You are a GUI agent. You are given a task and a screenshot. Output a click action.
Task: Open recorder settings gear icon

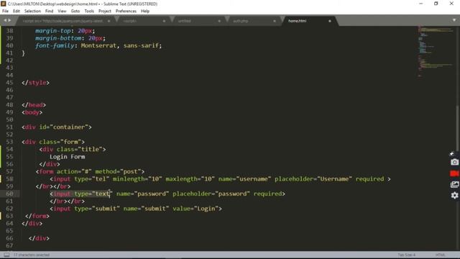[x=454, y=195]
